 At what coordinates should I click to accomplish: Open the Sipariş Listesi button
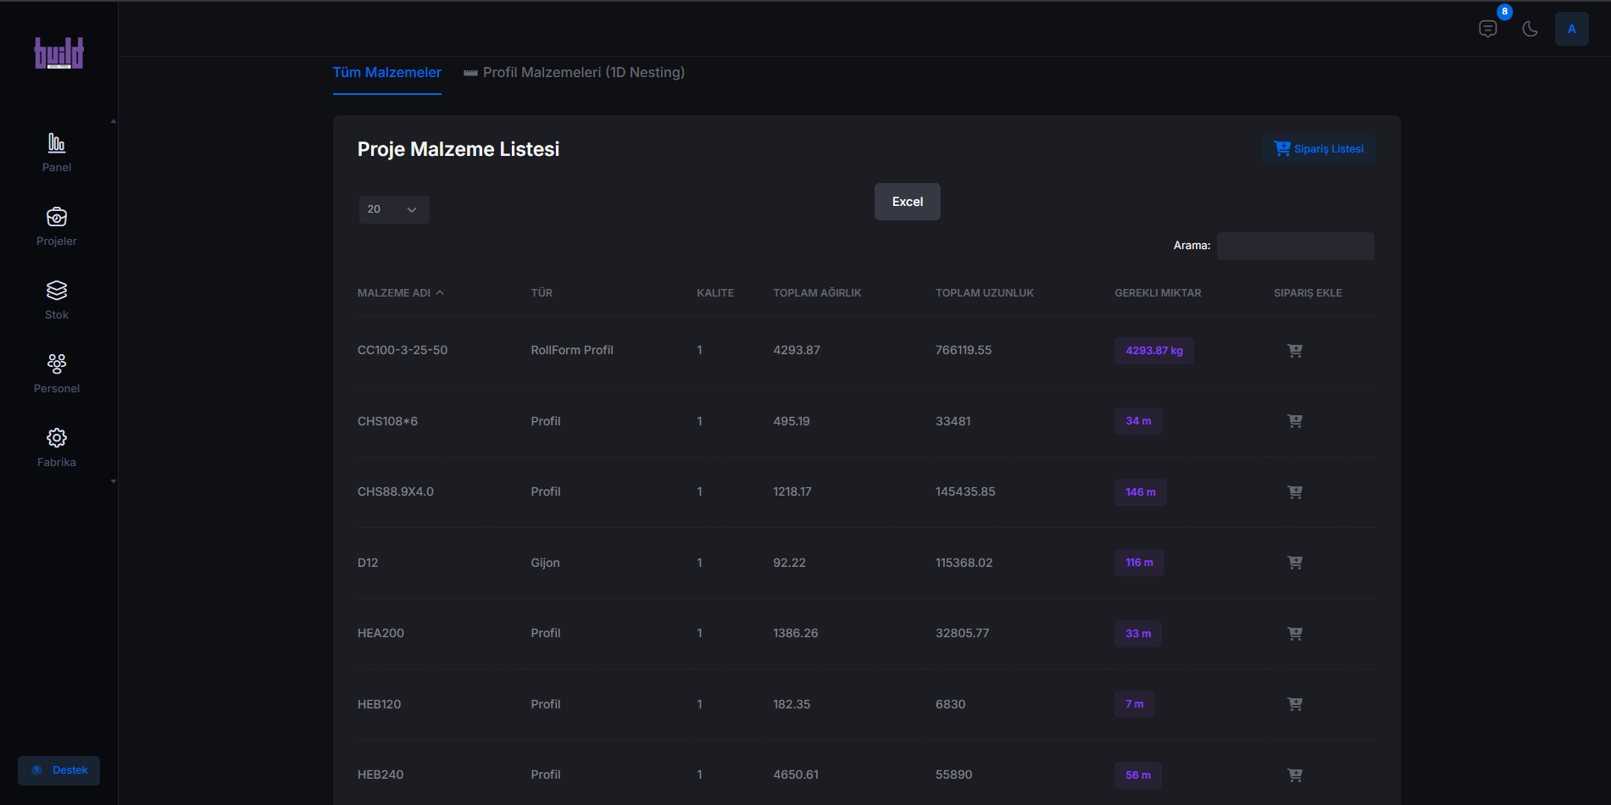1319,149
